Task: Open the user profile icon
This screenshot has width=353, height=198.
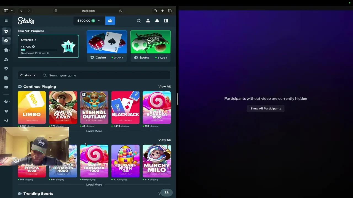Action: tap(148, 21)
